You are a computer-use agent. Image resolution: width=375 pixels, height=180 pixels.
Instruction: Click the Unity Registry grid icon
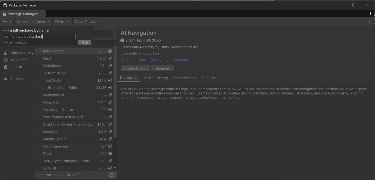(x=6, y=53)
